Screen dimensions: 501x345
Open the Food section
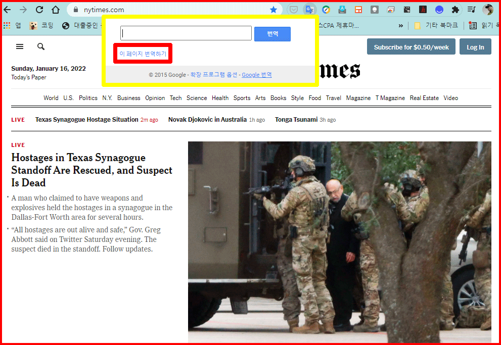[315, 98]
